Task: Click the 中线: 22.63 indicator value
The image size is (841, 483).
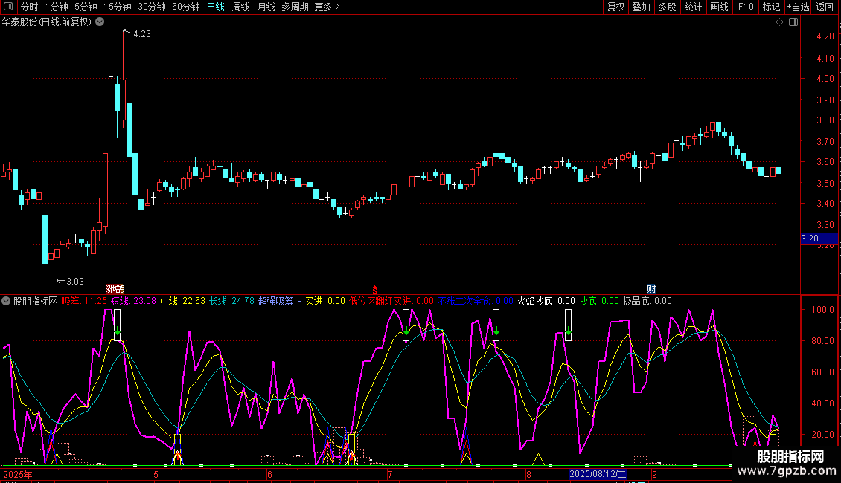Action: coord(183,301)
